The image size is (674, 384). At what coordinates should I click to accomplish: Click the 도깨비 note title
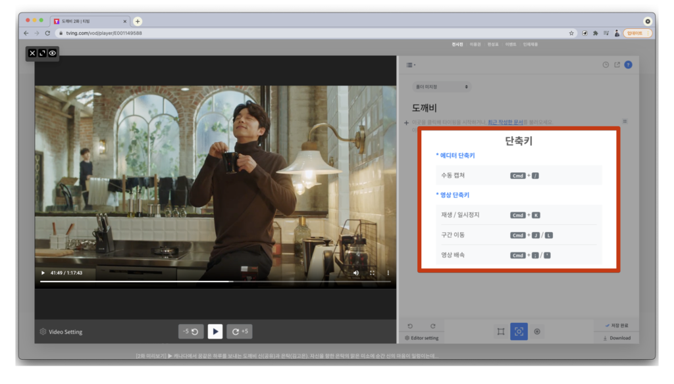tap(425, 108)
